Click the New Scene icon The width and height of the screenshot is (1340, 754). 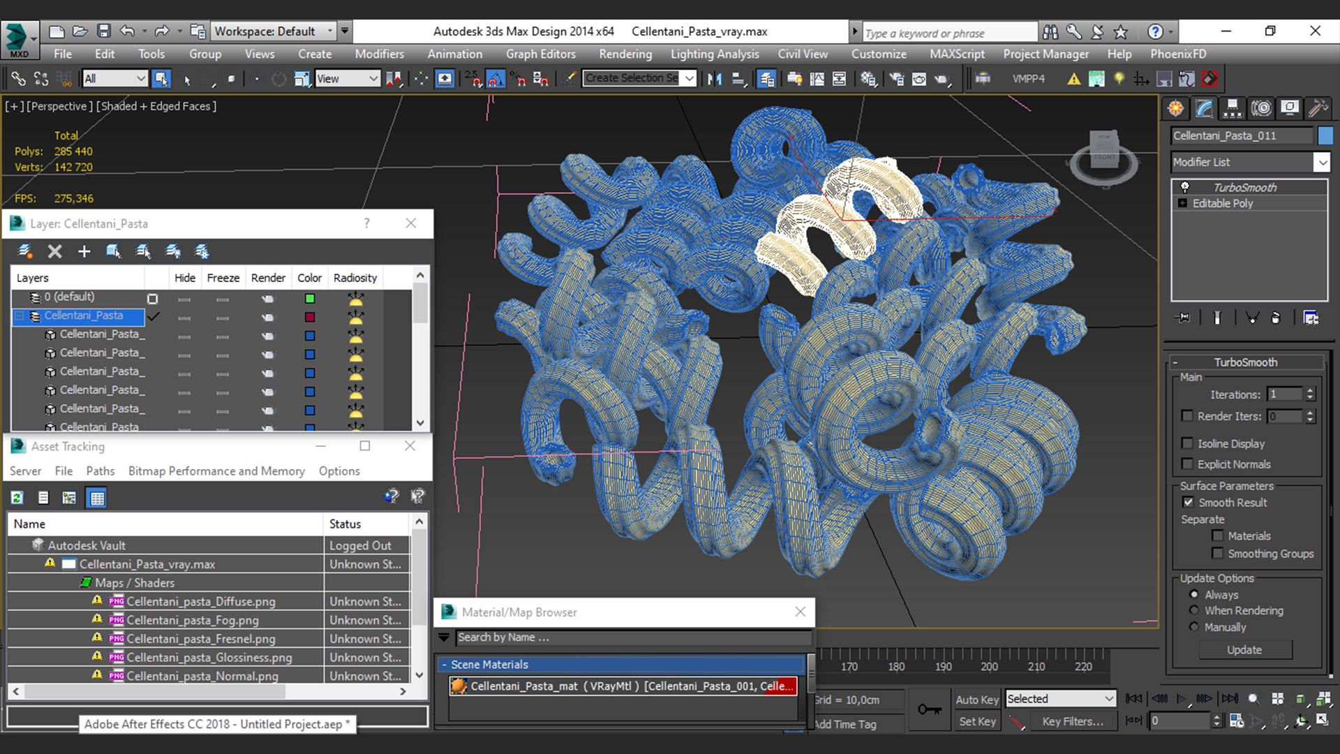(x=57, y=31)
